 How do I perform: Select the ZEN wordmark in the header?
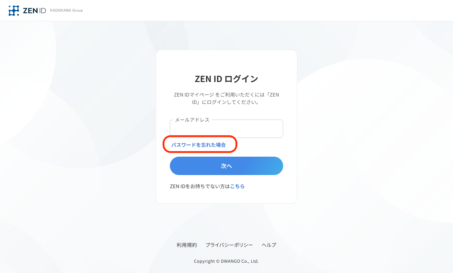click(x=29, y=10)
